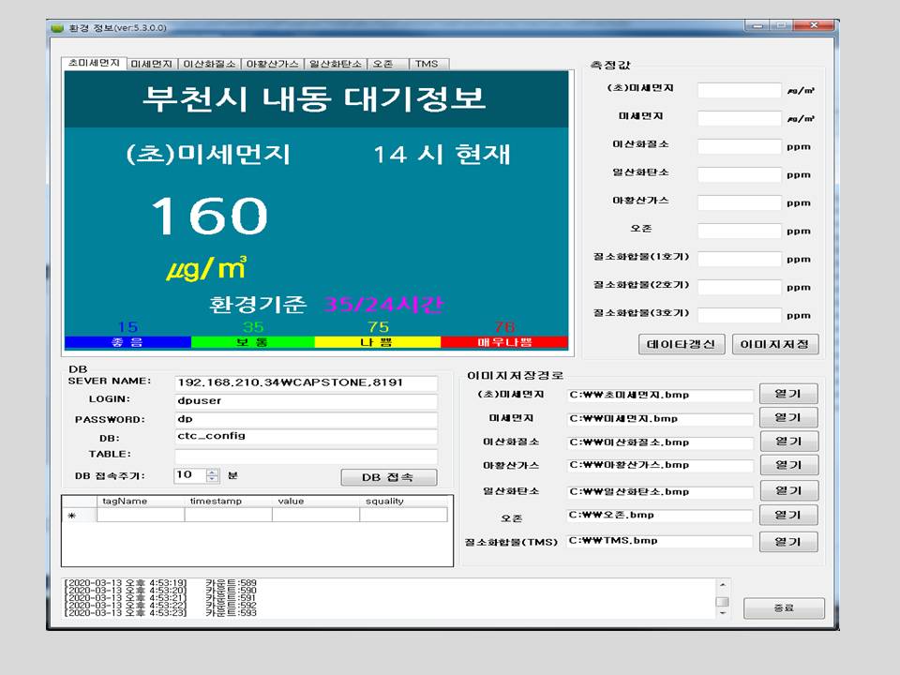The width and height of the screenshot is (900, 675).
Task: Click the log line 카운트:593
Action: (231, 612)
